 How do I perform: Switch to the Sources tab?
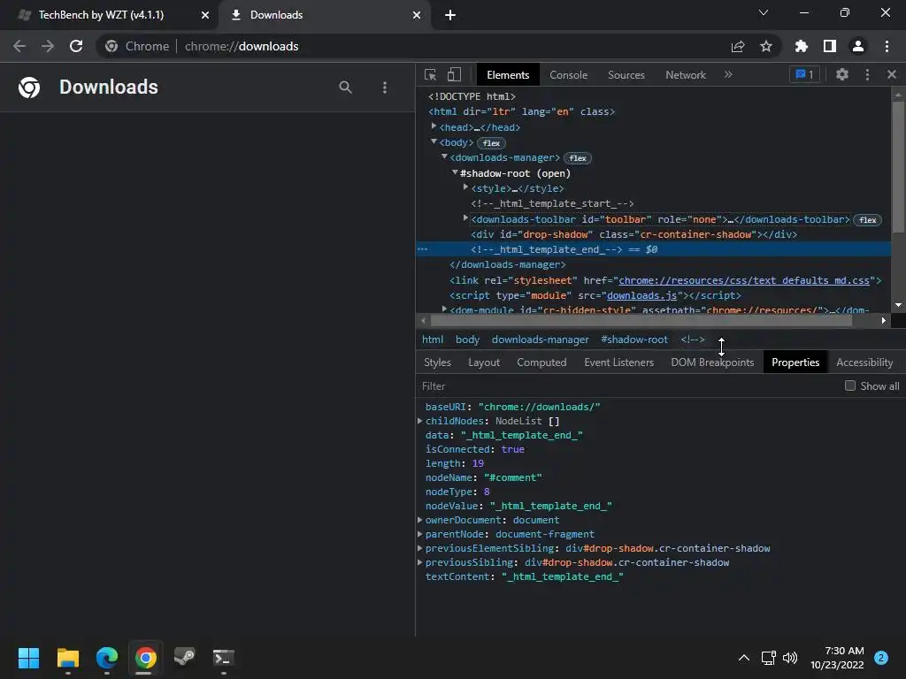(626, 74)
